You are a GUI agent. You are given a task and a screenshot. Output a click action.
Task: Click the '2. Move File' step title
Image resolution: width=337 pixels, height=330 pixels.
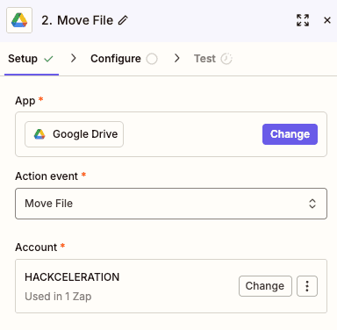[77, 20]
